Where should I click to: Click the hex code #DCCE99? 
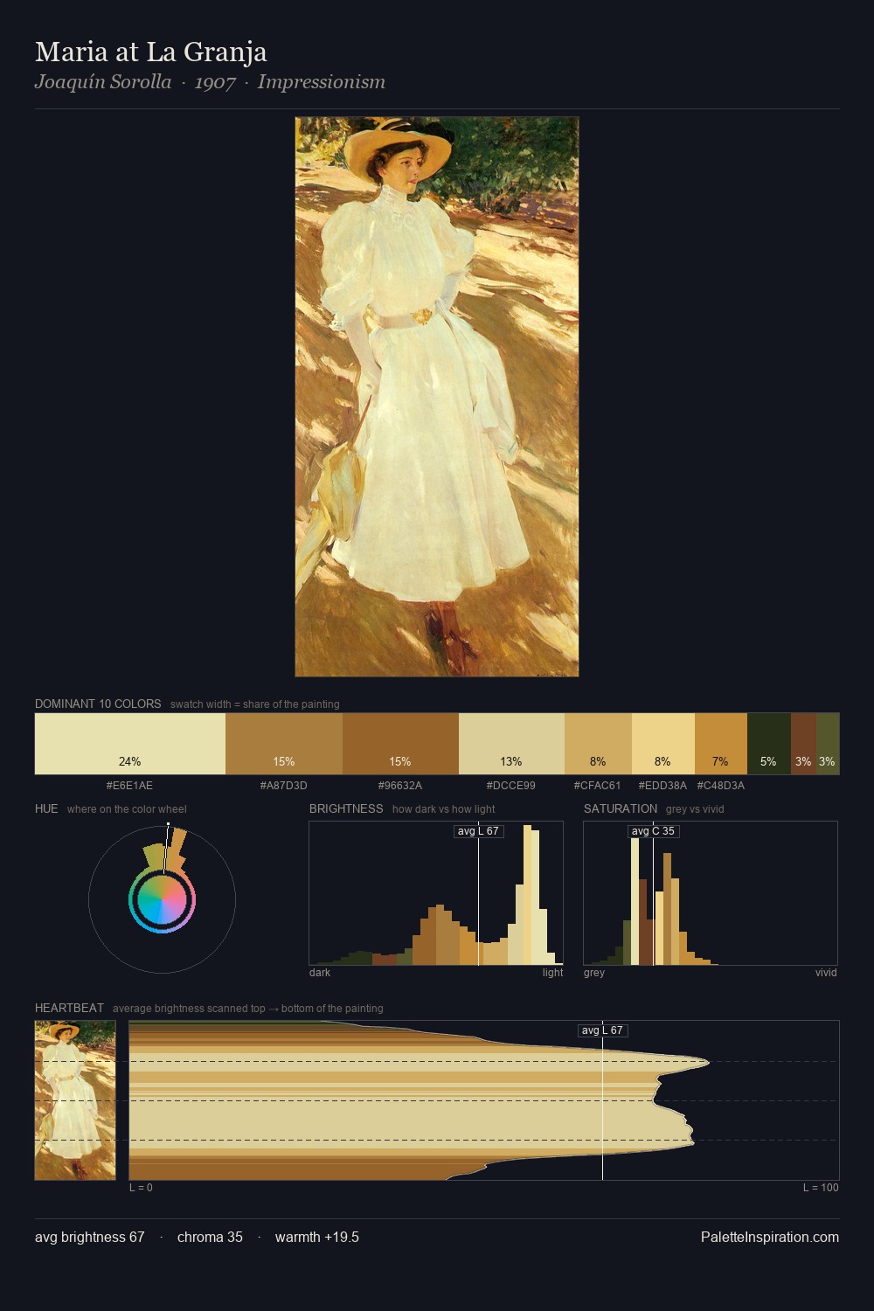tap(511, 786)
